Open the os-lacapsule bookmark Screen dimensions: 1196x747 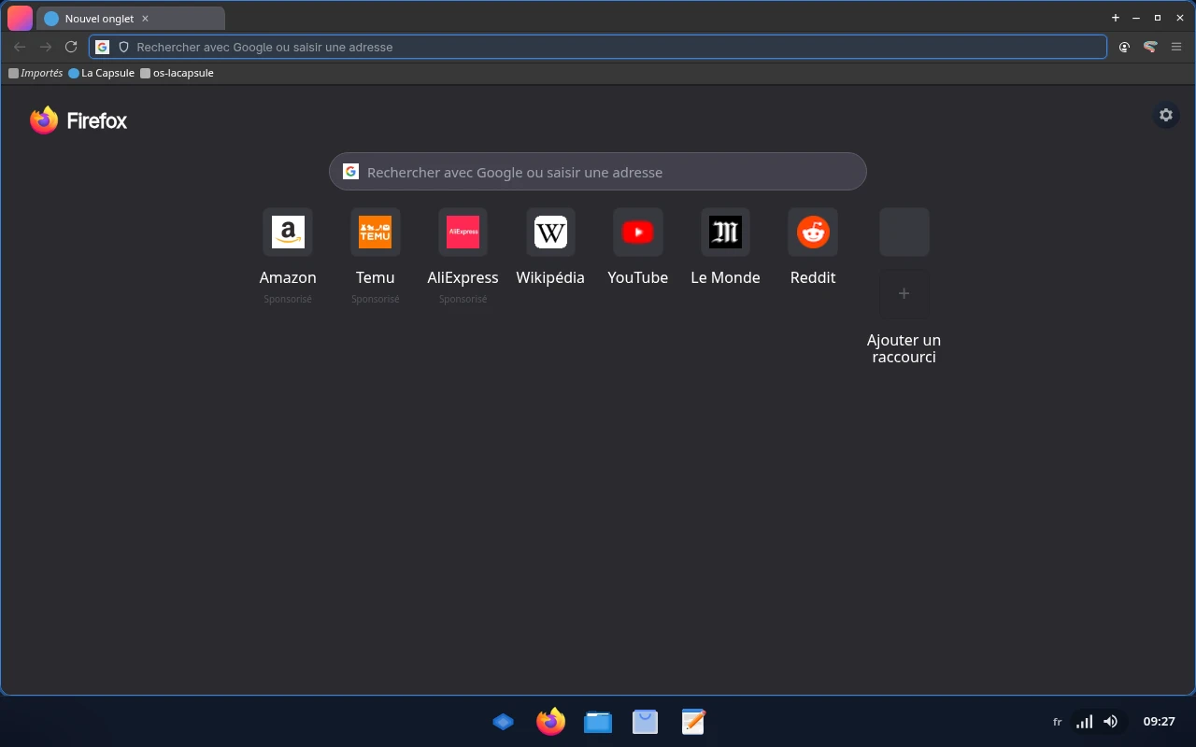click(177, 73)
